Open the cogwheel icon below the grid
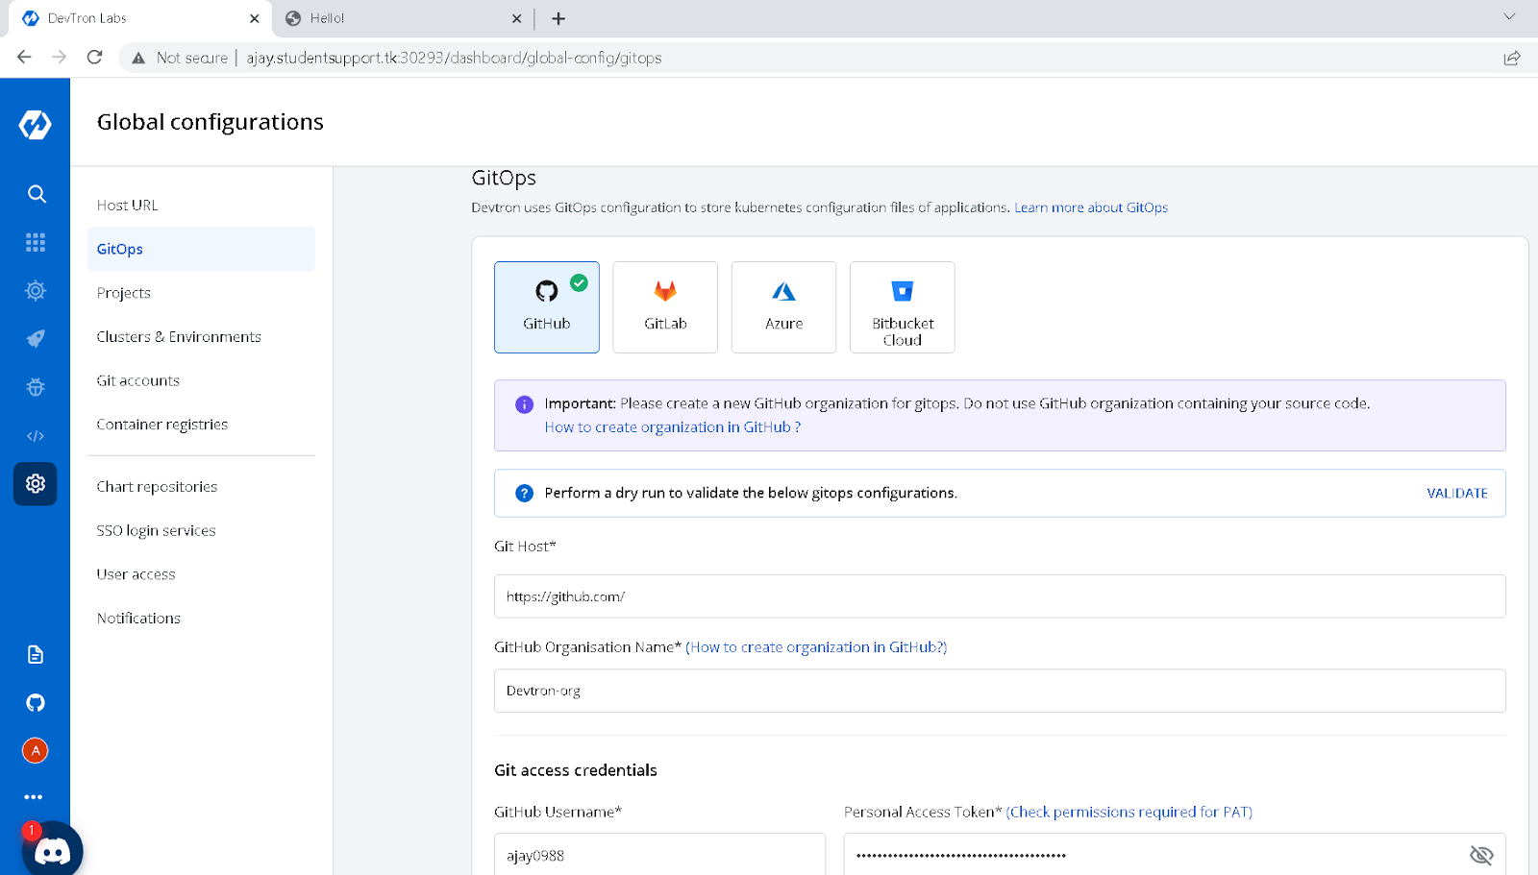The image size is (1538, 875). point(36,290)
